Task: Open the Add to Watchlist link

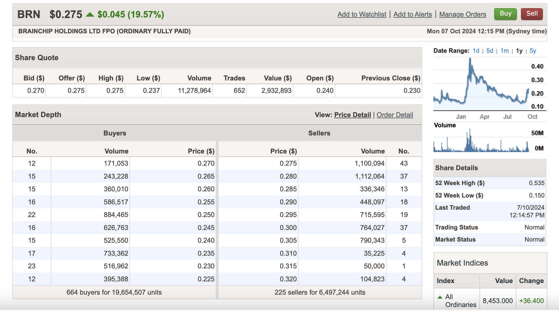Action: [x=362, y=14]
